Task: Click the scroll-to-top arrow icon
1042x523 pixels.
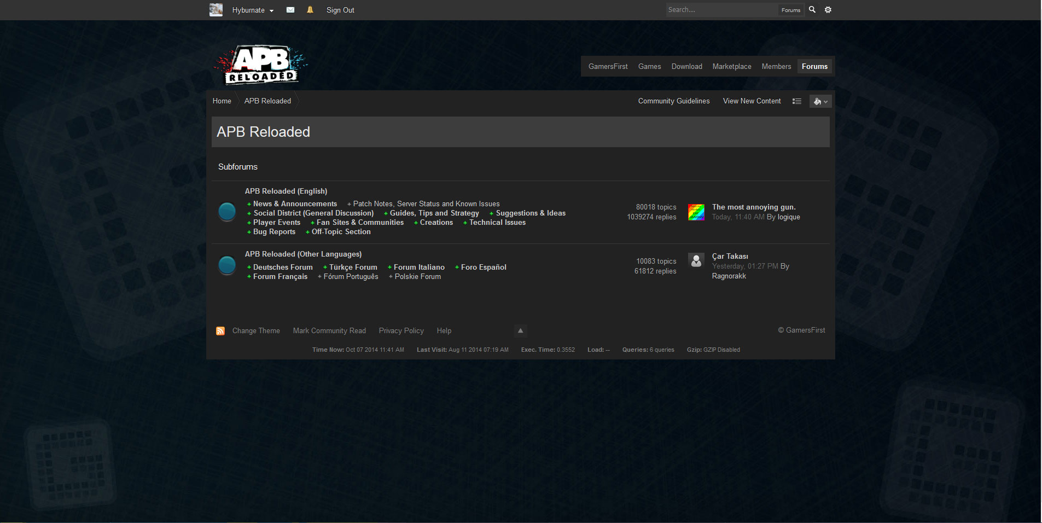Action: point(520,330)
